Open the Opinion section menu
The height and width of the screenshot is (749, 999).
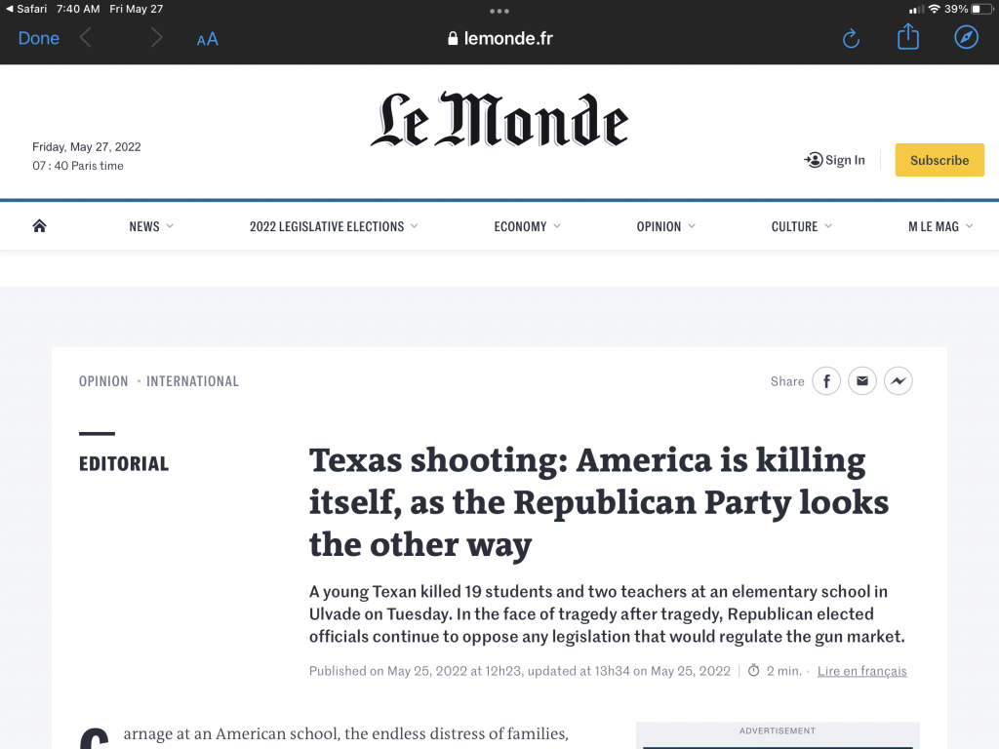coord(666,226)
